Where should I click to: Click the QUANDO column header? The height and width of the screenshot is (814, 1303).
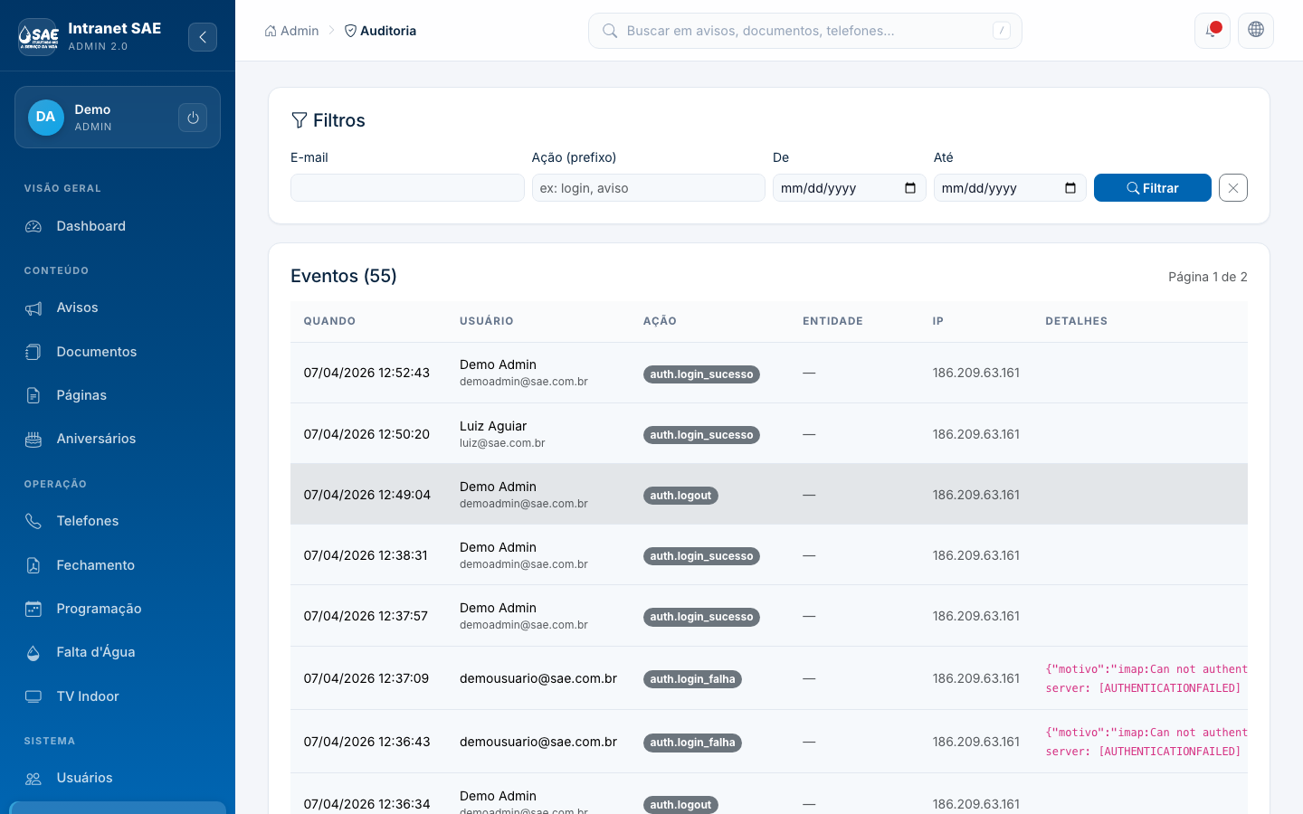pyautogui.click(x=329, y=321)
